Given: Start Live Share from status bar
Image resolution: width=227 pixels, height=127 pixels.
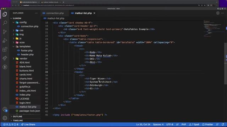Looking at the screenshot, I should 28,125.
